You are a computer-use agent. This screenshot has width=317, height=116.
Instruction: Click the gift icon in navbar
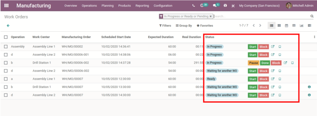click(x=225, y=6)
